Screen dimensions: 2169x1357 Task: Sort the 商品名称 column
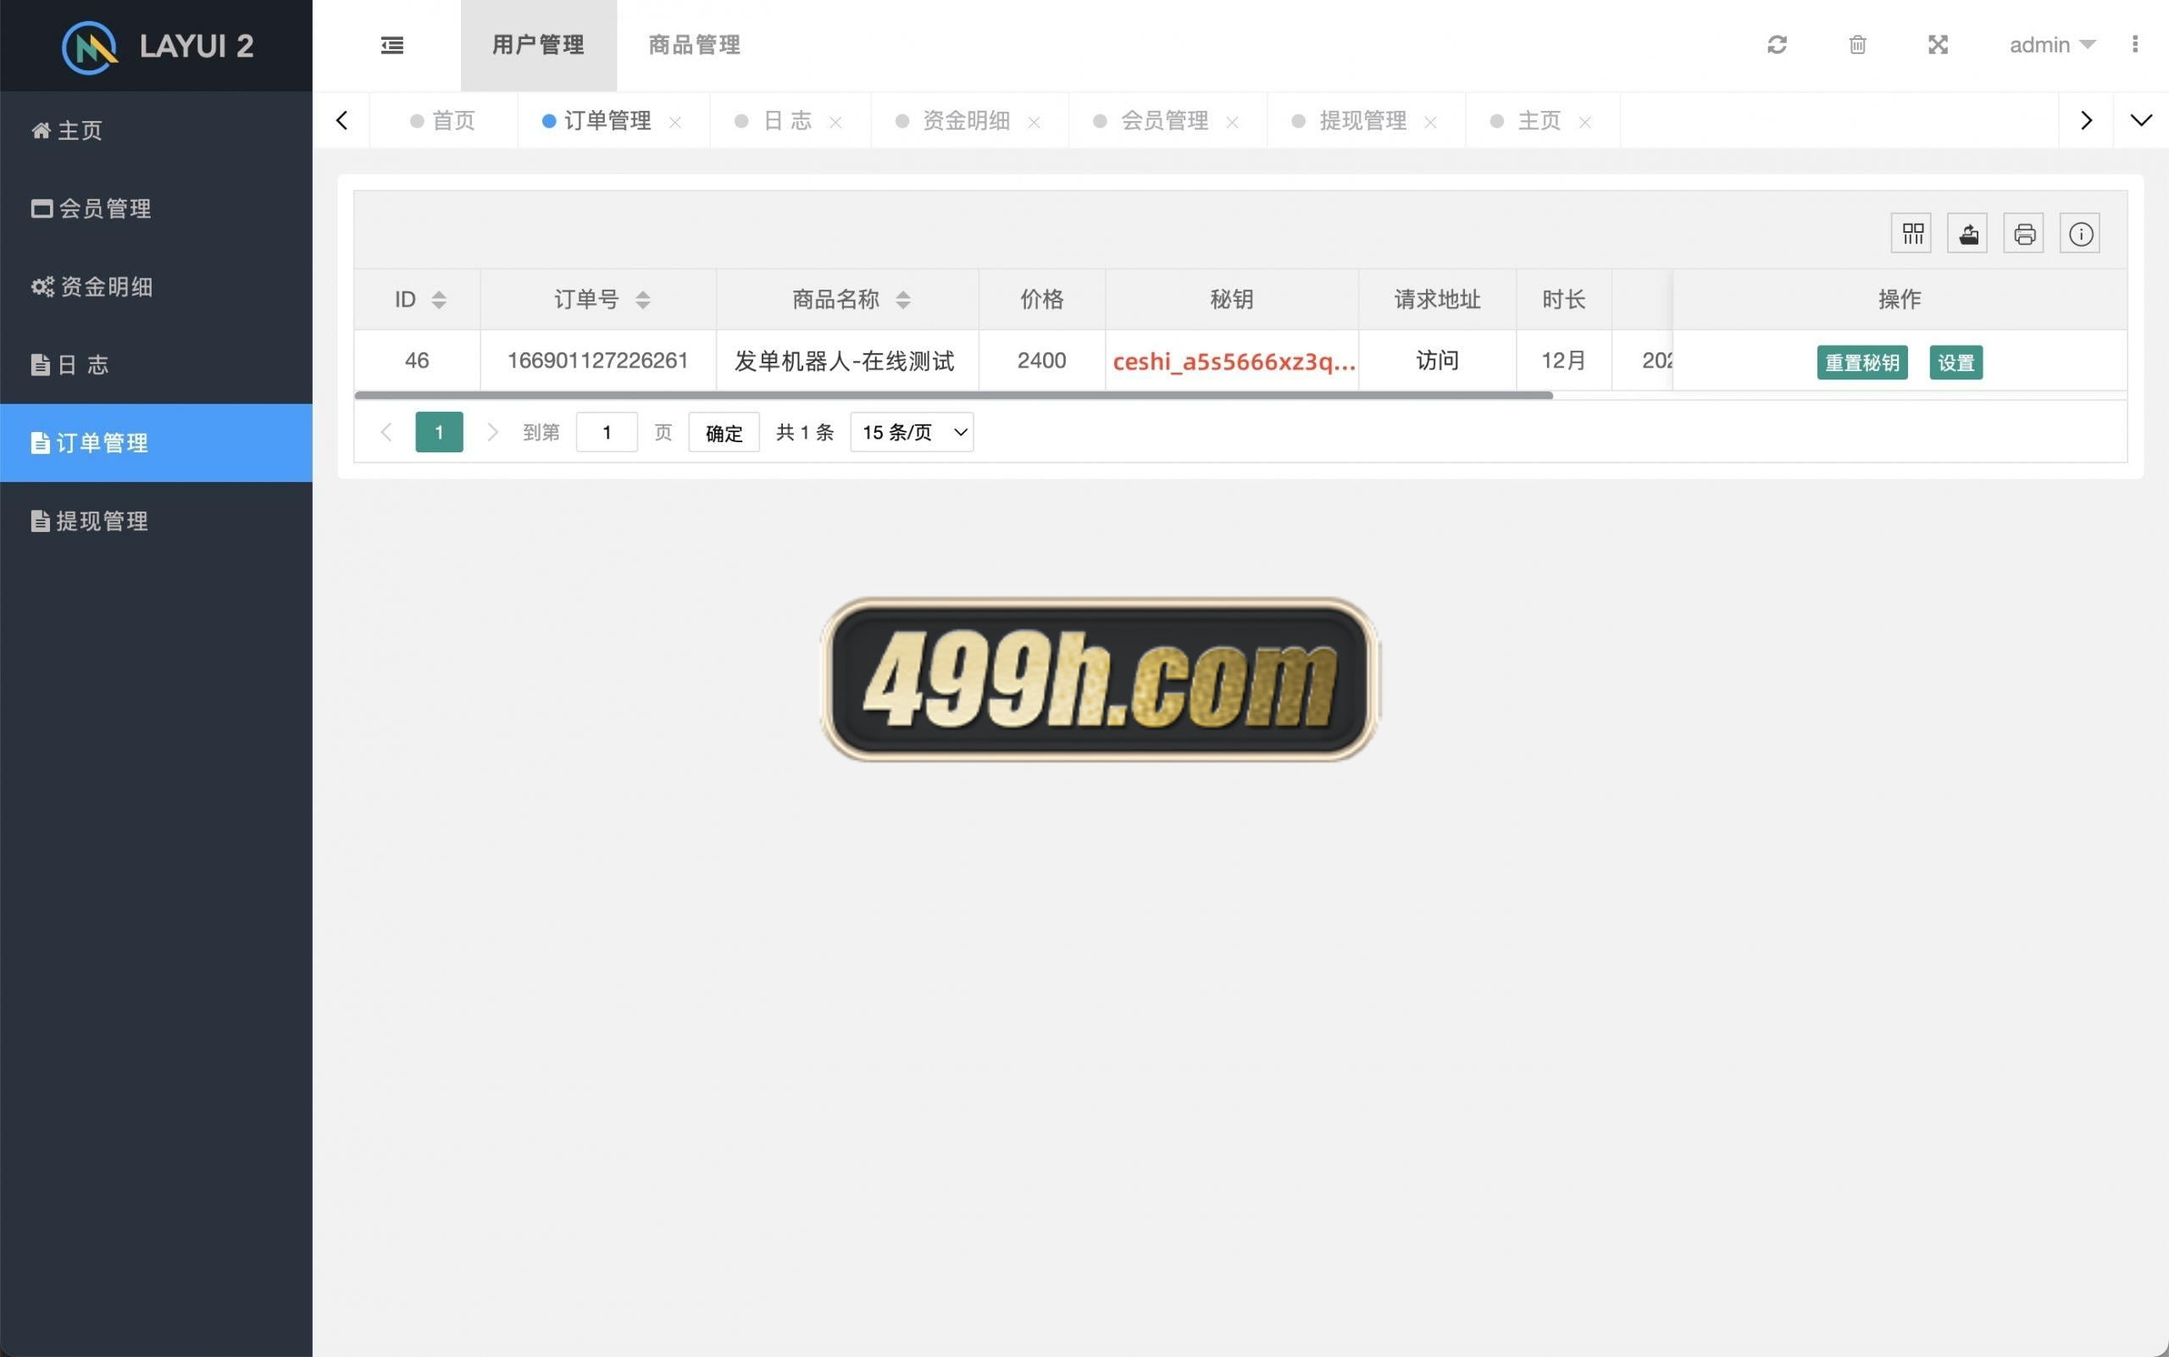pyautogui.click(x=903, y=300)
